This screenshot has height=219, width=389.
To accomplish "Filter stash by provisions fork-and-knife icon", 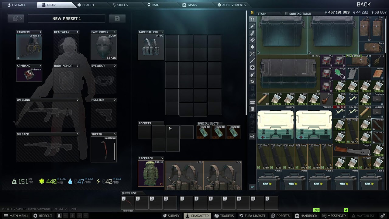I will (x=252, y=54).
